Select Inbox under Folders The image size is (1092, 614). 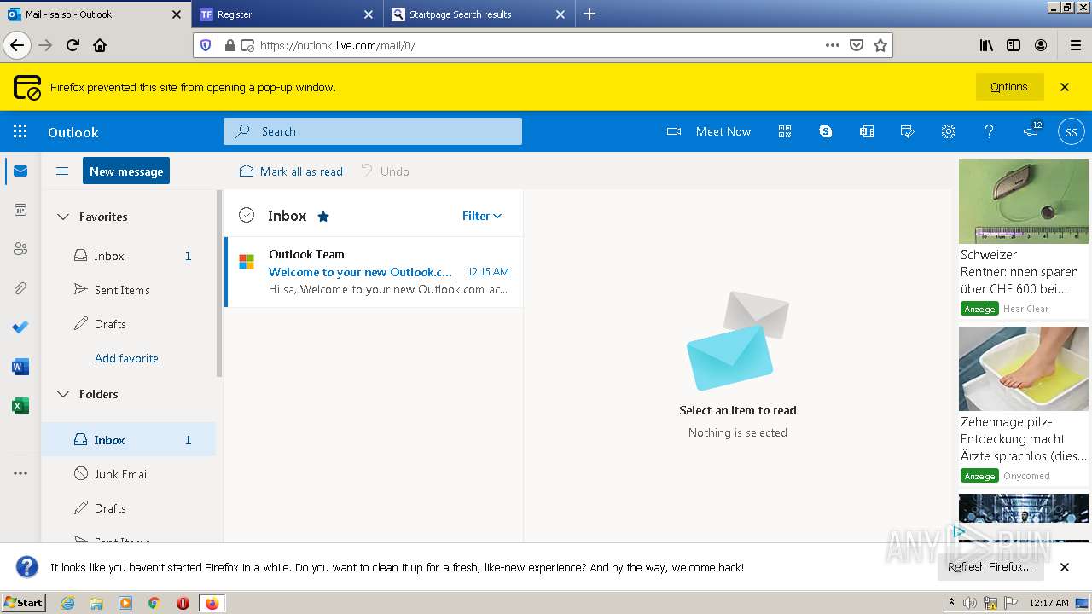129,440
